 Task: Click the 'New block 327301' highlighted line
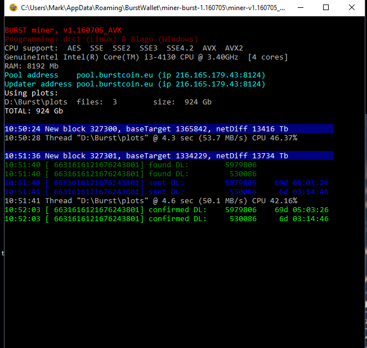(x=169, y=155)
